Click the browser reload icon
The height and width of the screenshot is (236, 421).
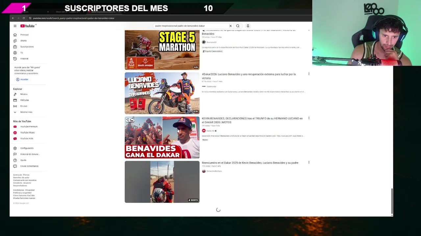click(24, 18)
